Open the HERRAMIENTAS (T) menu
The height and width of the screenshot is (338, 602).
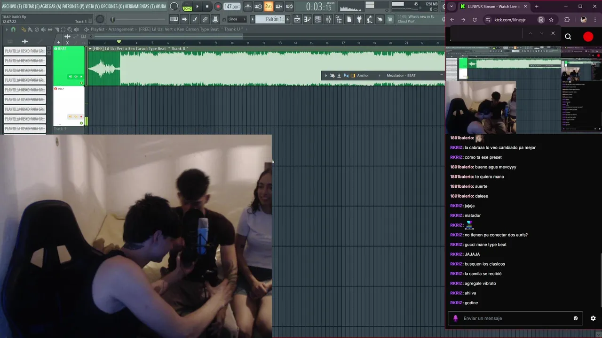140,6
